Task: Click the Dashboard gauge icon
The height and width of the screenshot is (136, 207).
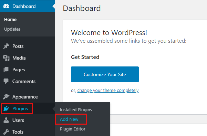Action: [6, 6]
